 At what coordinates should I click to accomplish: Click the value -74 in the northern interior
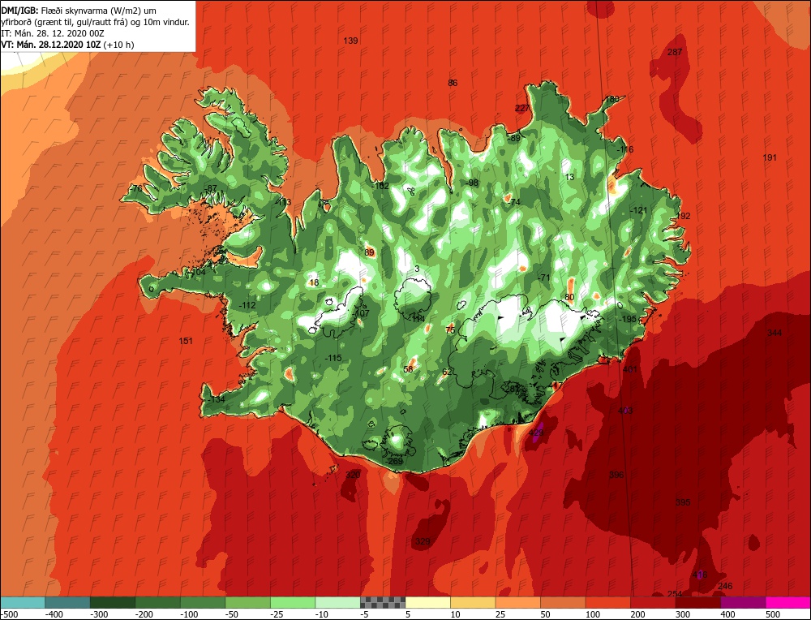pyautogui.click(x=513, y=202)
